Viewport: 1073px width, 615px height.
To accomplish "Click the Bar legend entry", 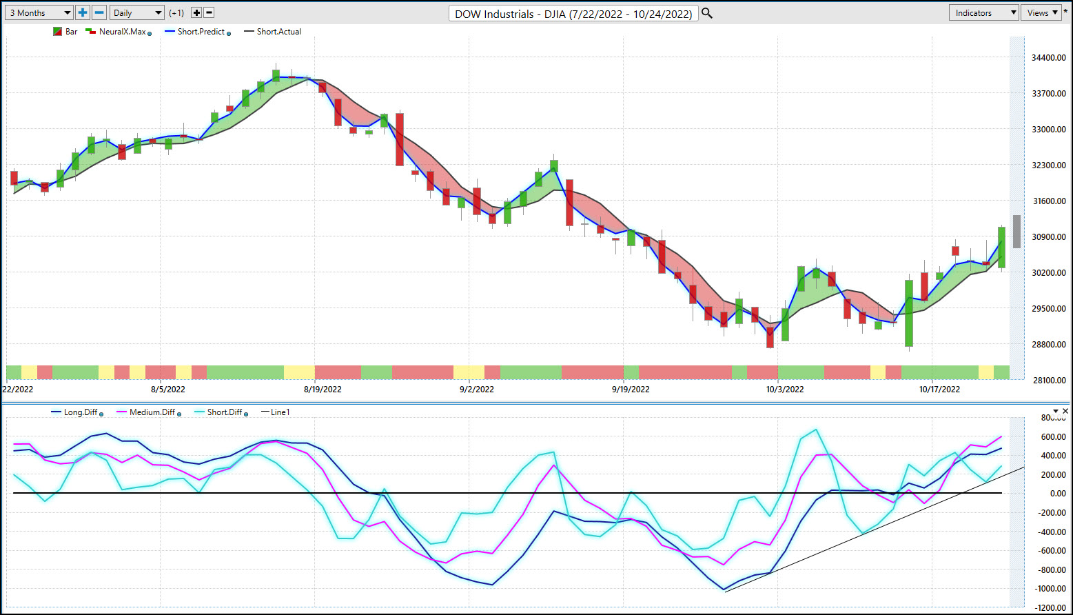I will [65, 32].
